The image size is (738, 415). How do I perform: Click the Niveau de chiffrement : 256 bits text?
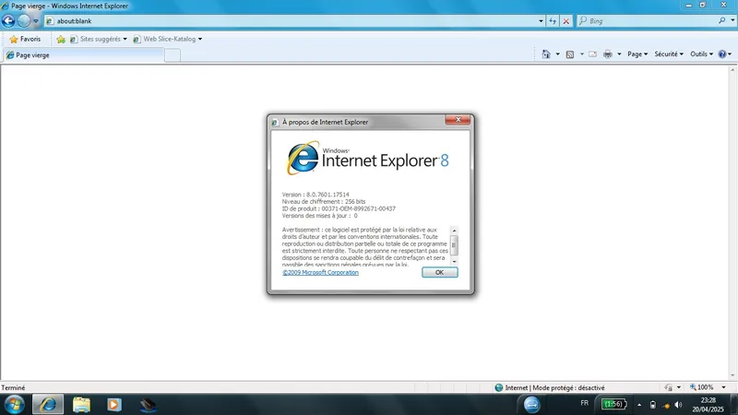tap(324, 201)
